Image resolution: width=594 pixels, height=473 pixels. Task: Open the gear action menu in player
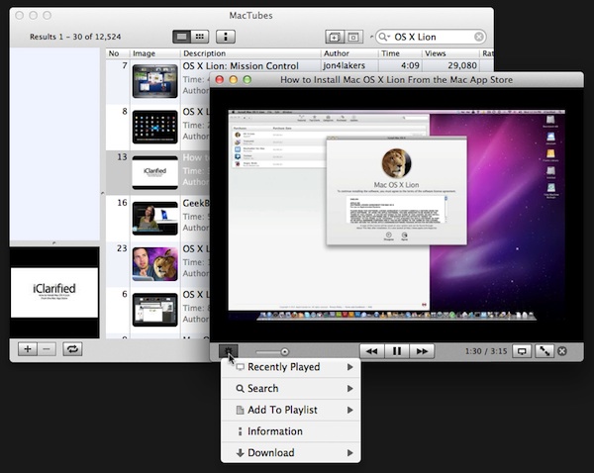[x=229, y=351]
